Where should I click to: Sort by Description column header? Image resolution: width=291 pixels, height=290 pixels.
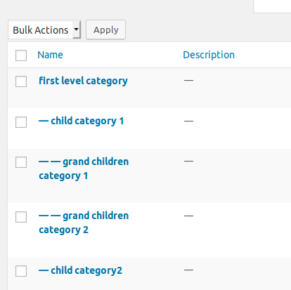[209, 55]
